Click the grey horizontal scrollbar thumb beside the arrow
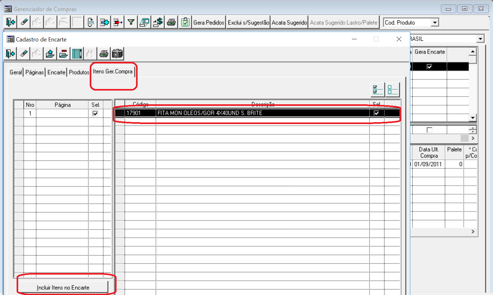493x295 pixels. click(x=465, y=138)
